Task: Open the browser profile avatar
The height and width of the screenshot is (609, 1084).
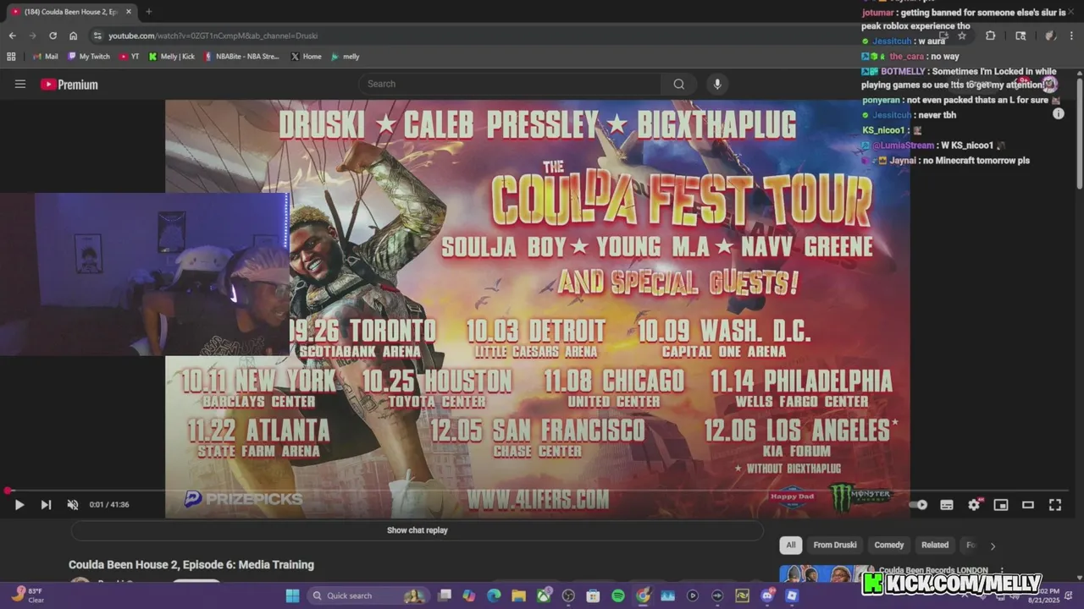Action: [x=1050, y=36]
